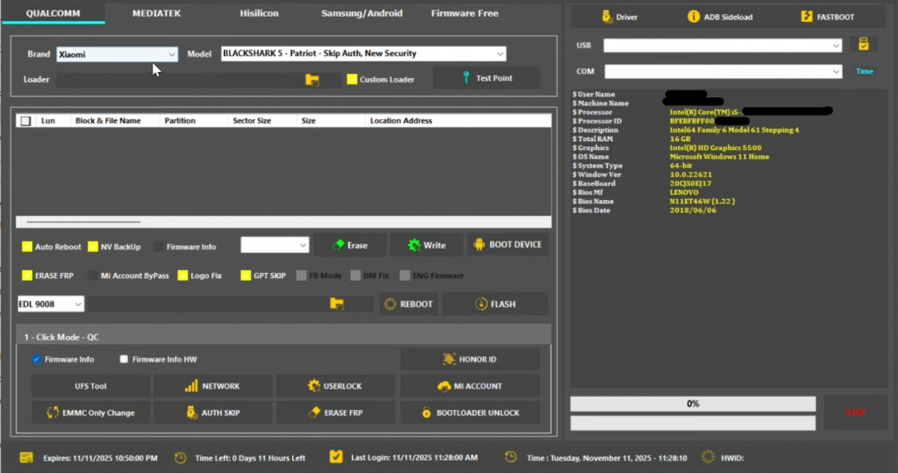Click the HWID icon in status bar
The height and width of the screenshot is (473, 898).
coord(708,457)
